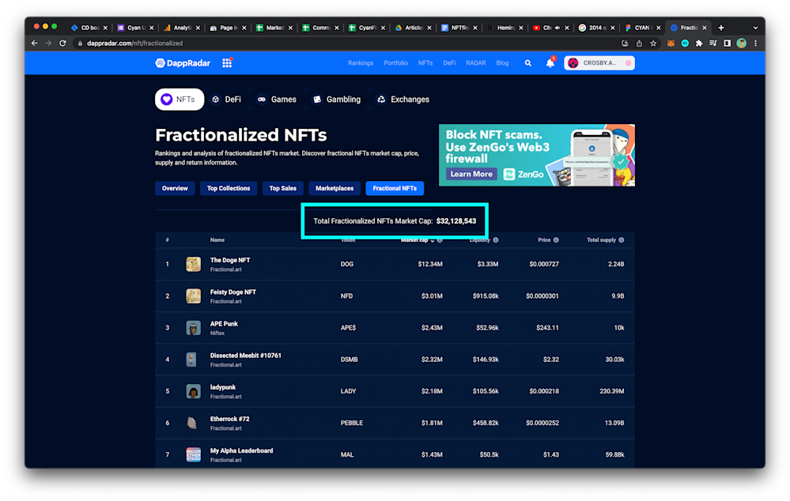The width and height of the screenshot is (790, 501).
Task: Select the Exchanges category pill
Action: coord(403,100)
